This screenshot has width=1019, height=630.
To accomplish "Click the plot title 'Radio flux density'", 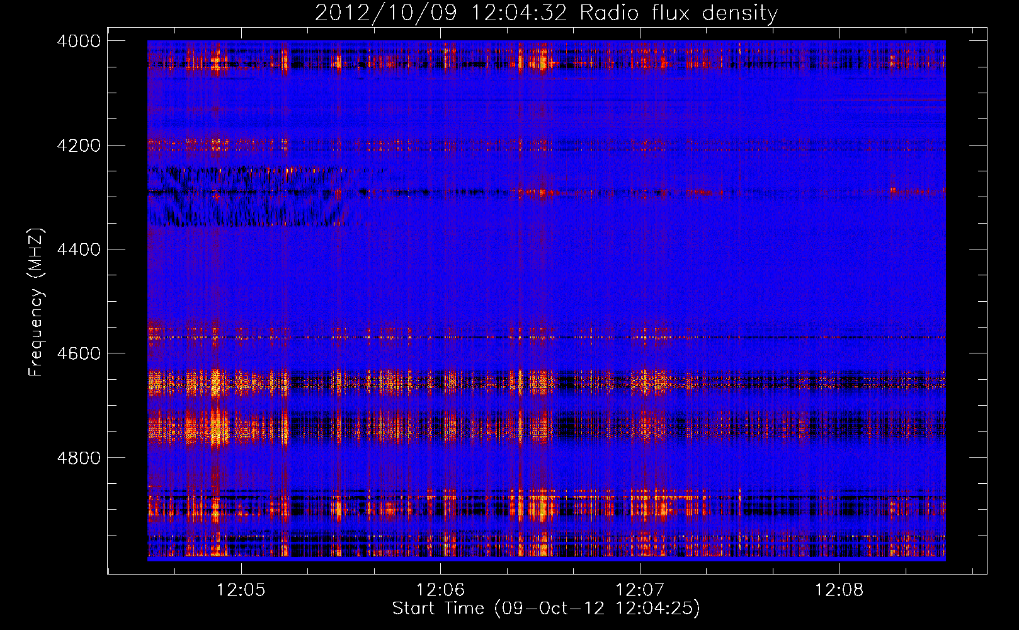I will click(x=679, y=13).
